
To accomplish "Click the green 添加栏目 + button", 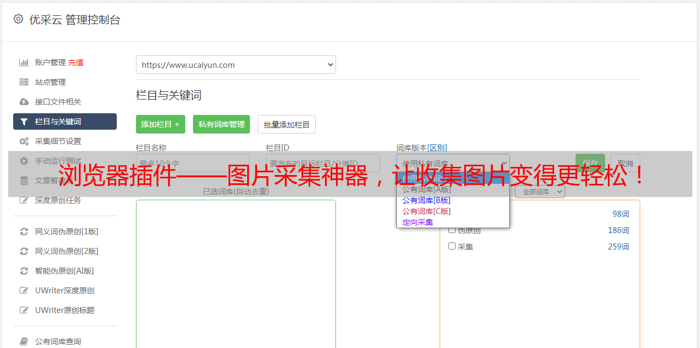I will [x=161, y=124].
